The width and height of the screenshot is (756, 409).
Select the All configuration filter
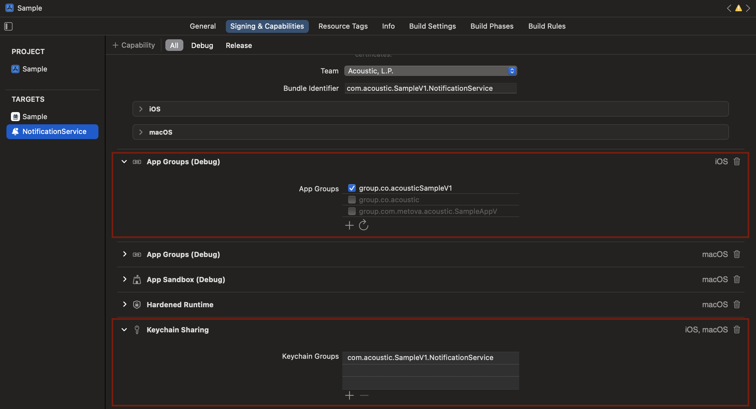174,45
